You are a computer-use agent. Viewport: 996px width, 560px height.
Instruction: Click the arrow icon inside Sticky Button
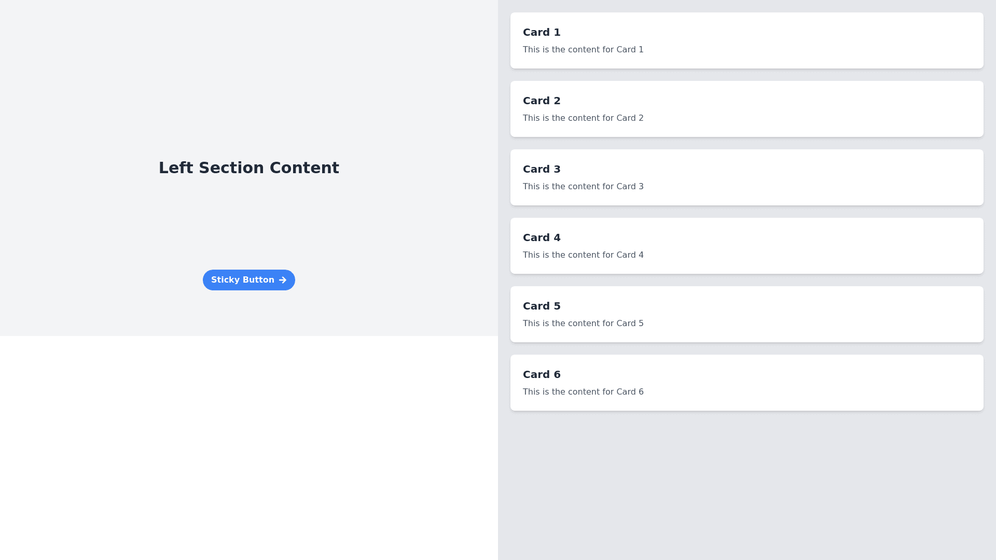tap(283, 280)
